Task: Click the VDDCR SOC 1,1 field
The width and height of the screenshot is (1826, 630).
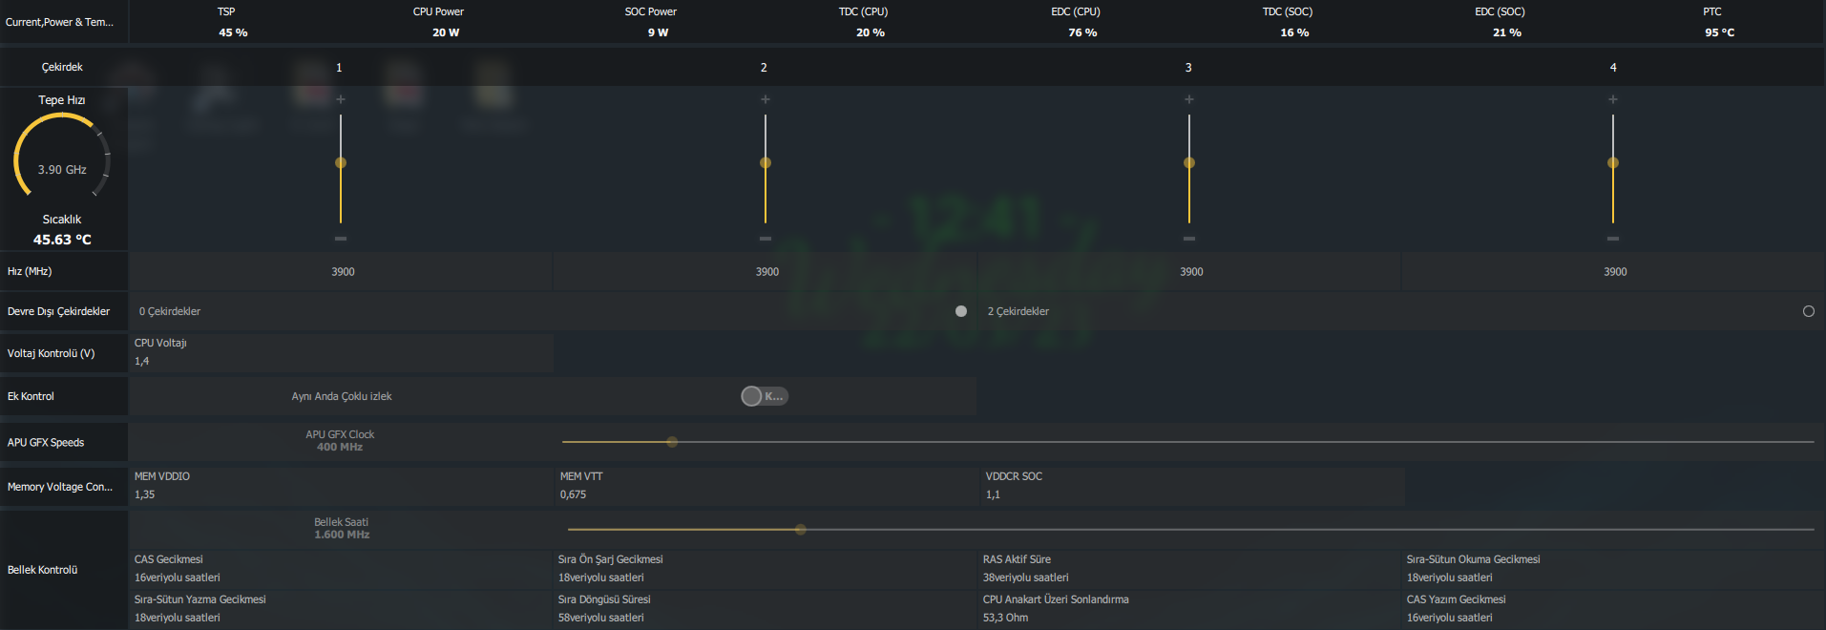Action: pos(1192,486)
